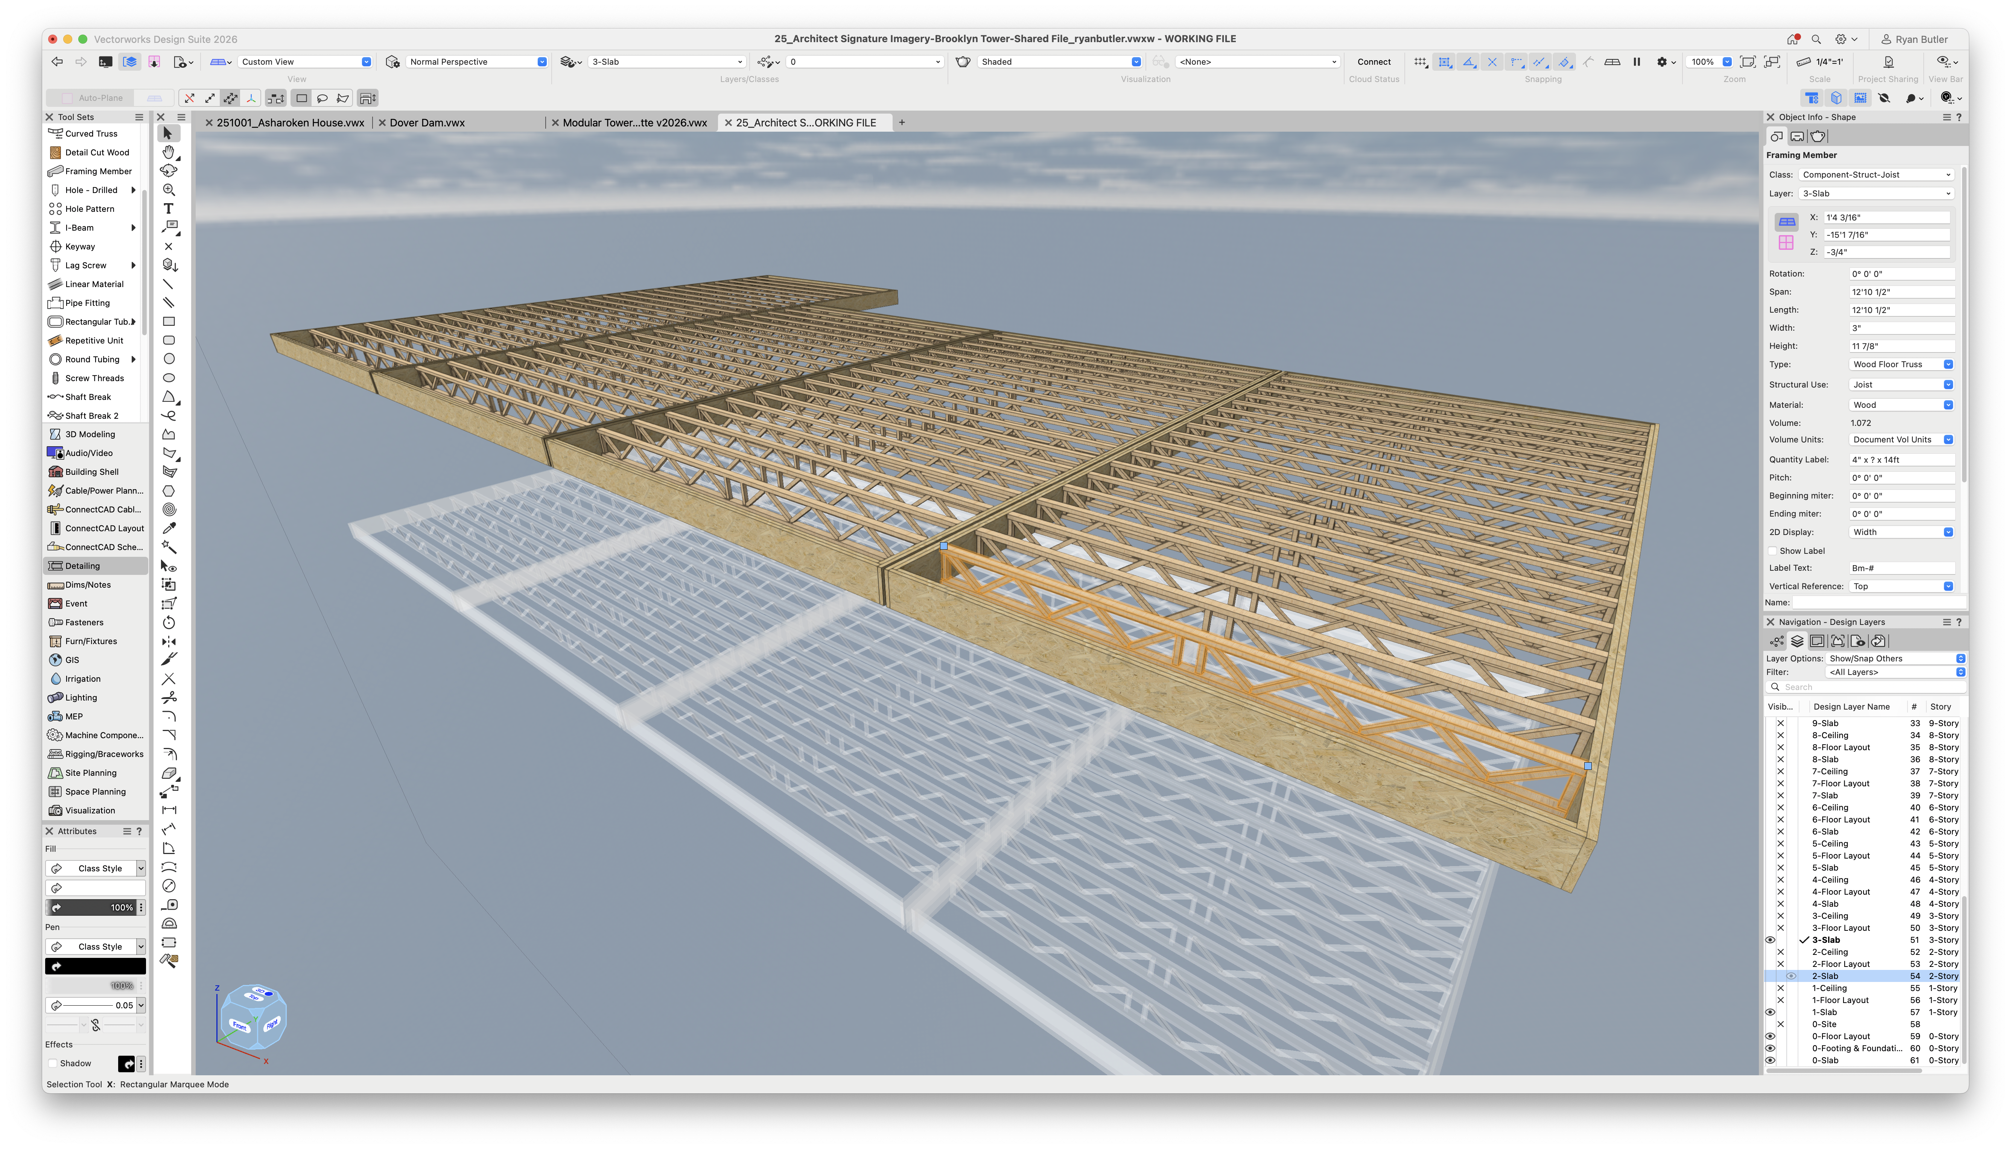
Task: Pick the Circle drawing tool
Action: [168, 359]
